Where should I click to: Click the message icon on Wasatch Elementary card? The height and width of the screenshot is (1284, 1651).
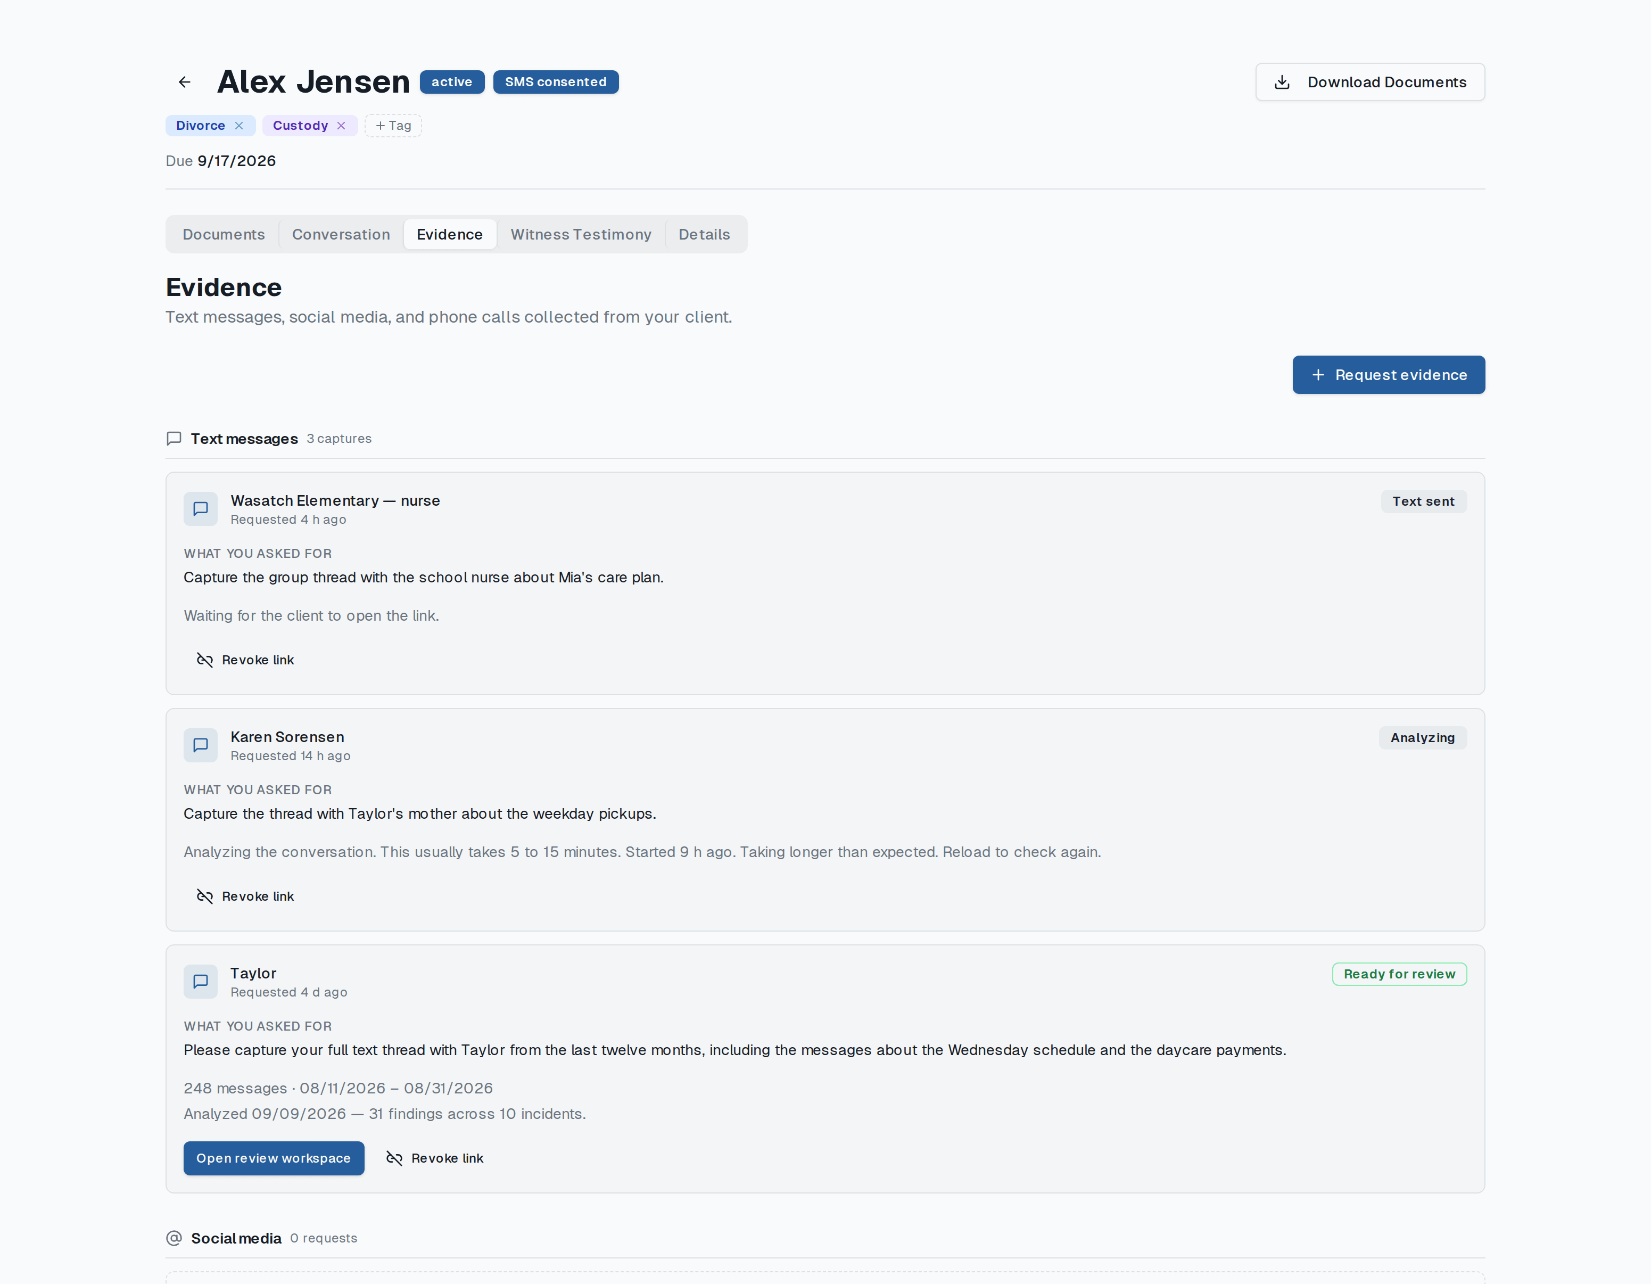pyautogui.click(x=200, y=509)
